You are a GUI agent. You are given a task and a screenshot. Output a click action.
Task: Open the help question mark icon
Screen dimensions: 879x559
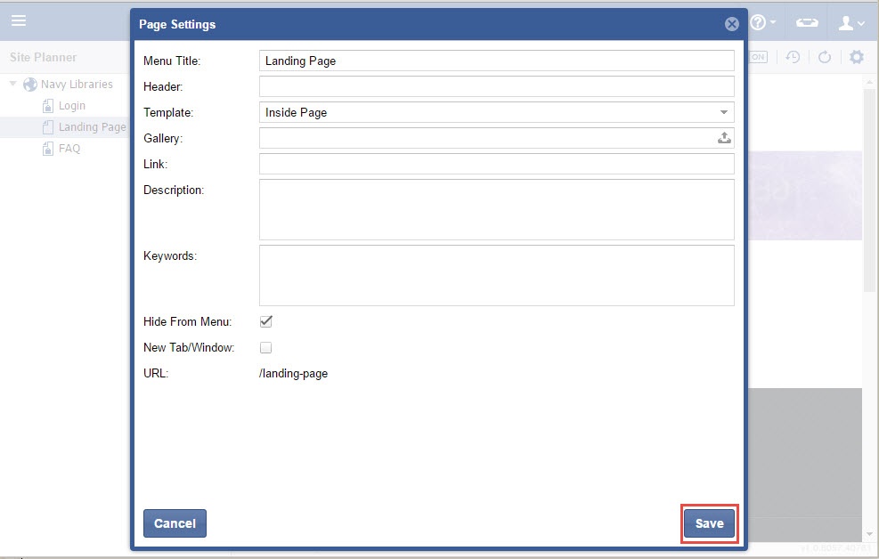coord(759,22)
